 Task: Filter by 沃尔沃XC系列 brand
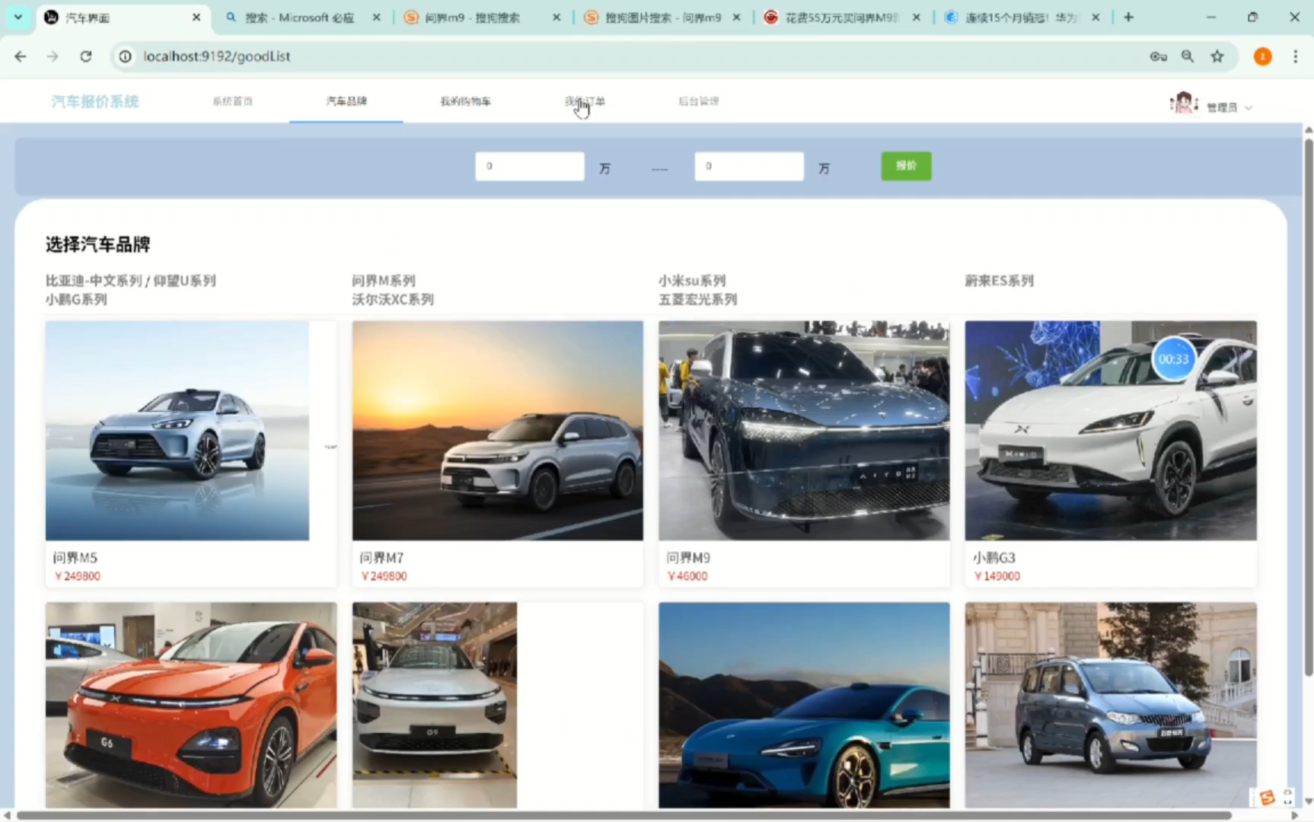click(x=393, y=300)
